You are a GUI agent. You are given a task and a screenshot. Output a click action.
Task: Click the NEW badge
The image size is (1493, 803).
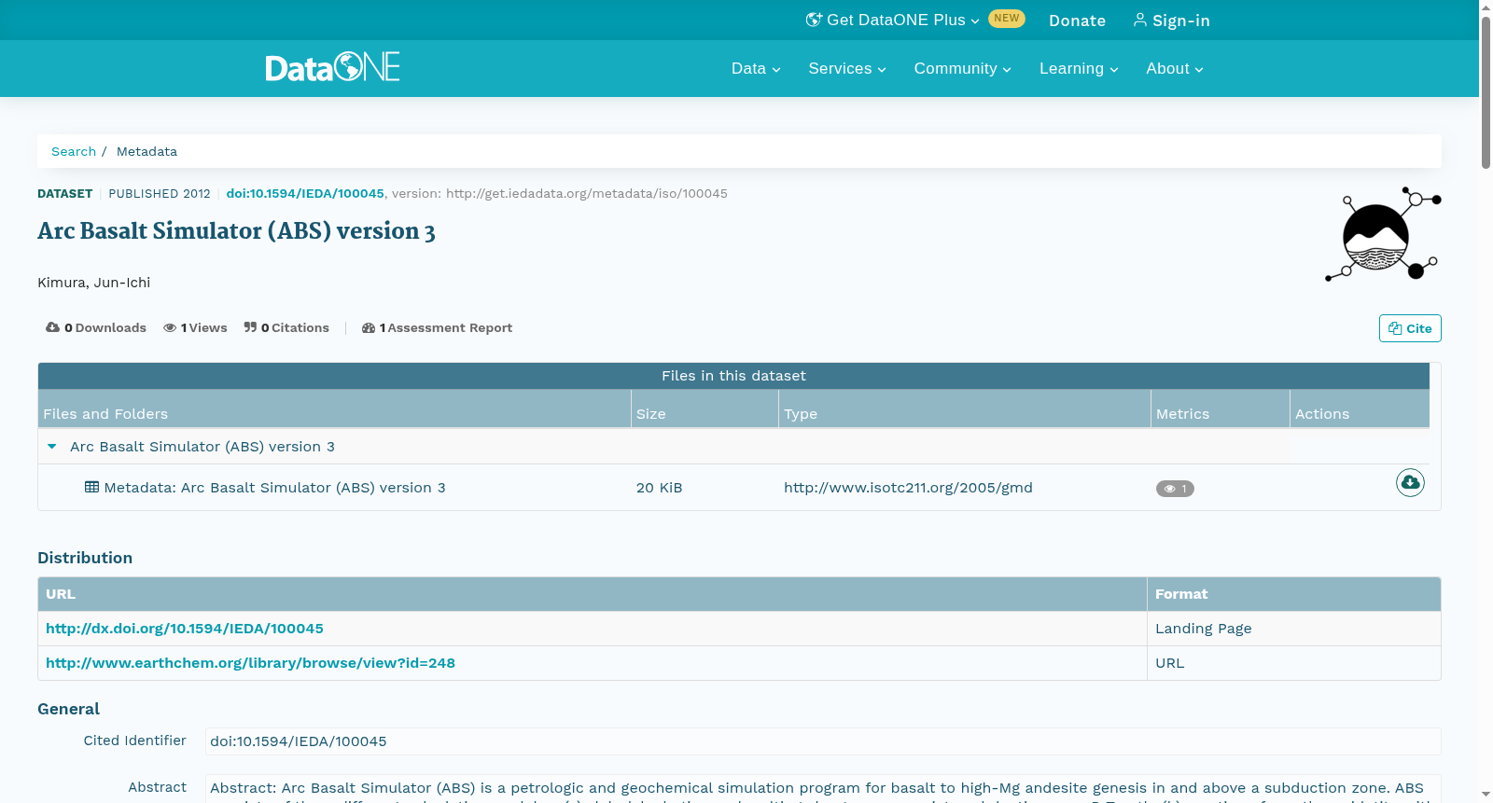pyautogui.click(x=1007, y=19)
